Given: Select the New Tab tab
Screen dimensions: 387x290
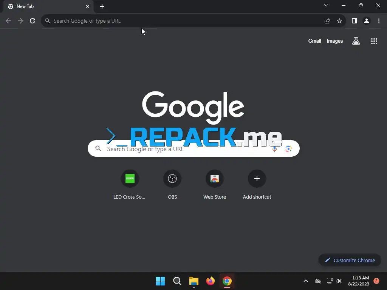Looking at the screenshot, I should tap(48, 6).
